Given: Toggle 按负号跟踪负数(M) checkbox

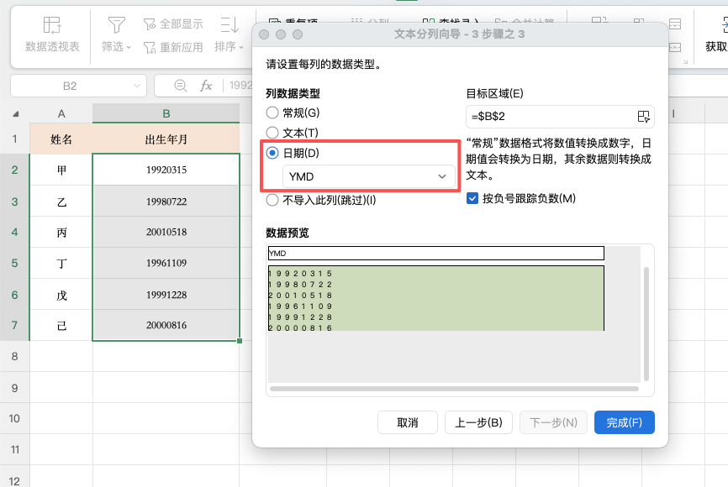Looking at the screenshot, I should tap(472, 198).
